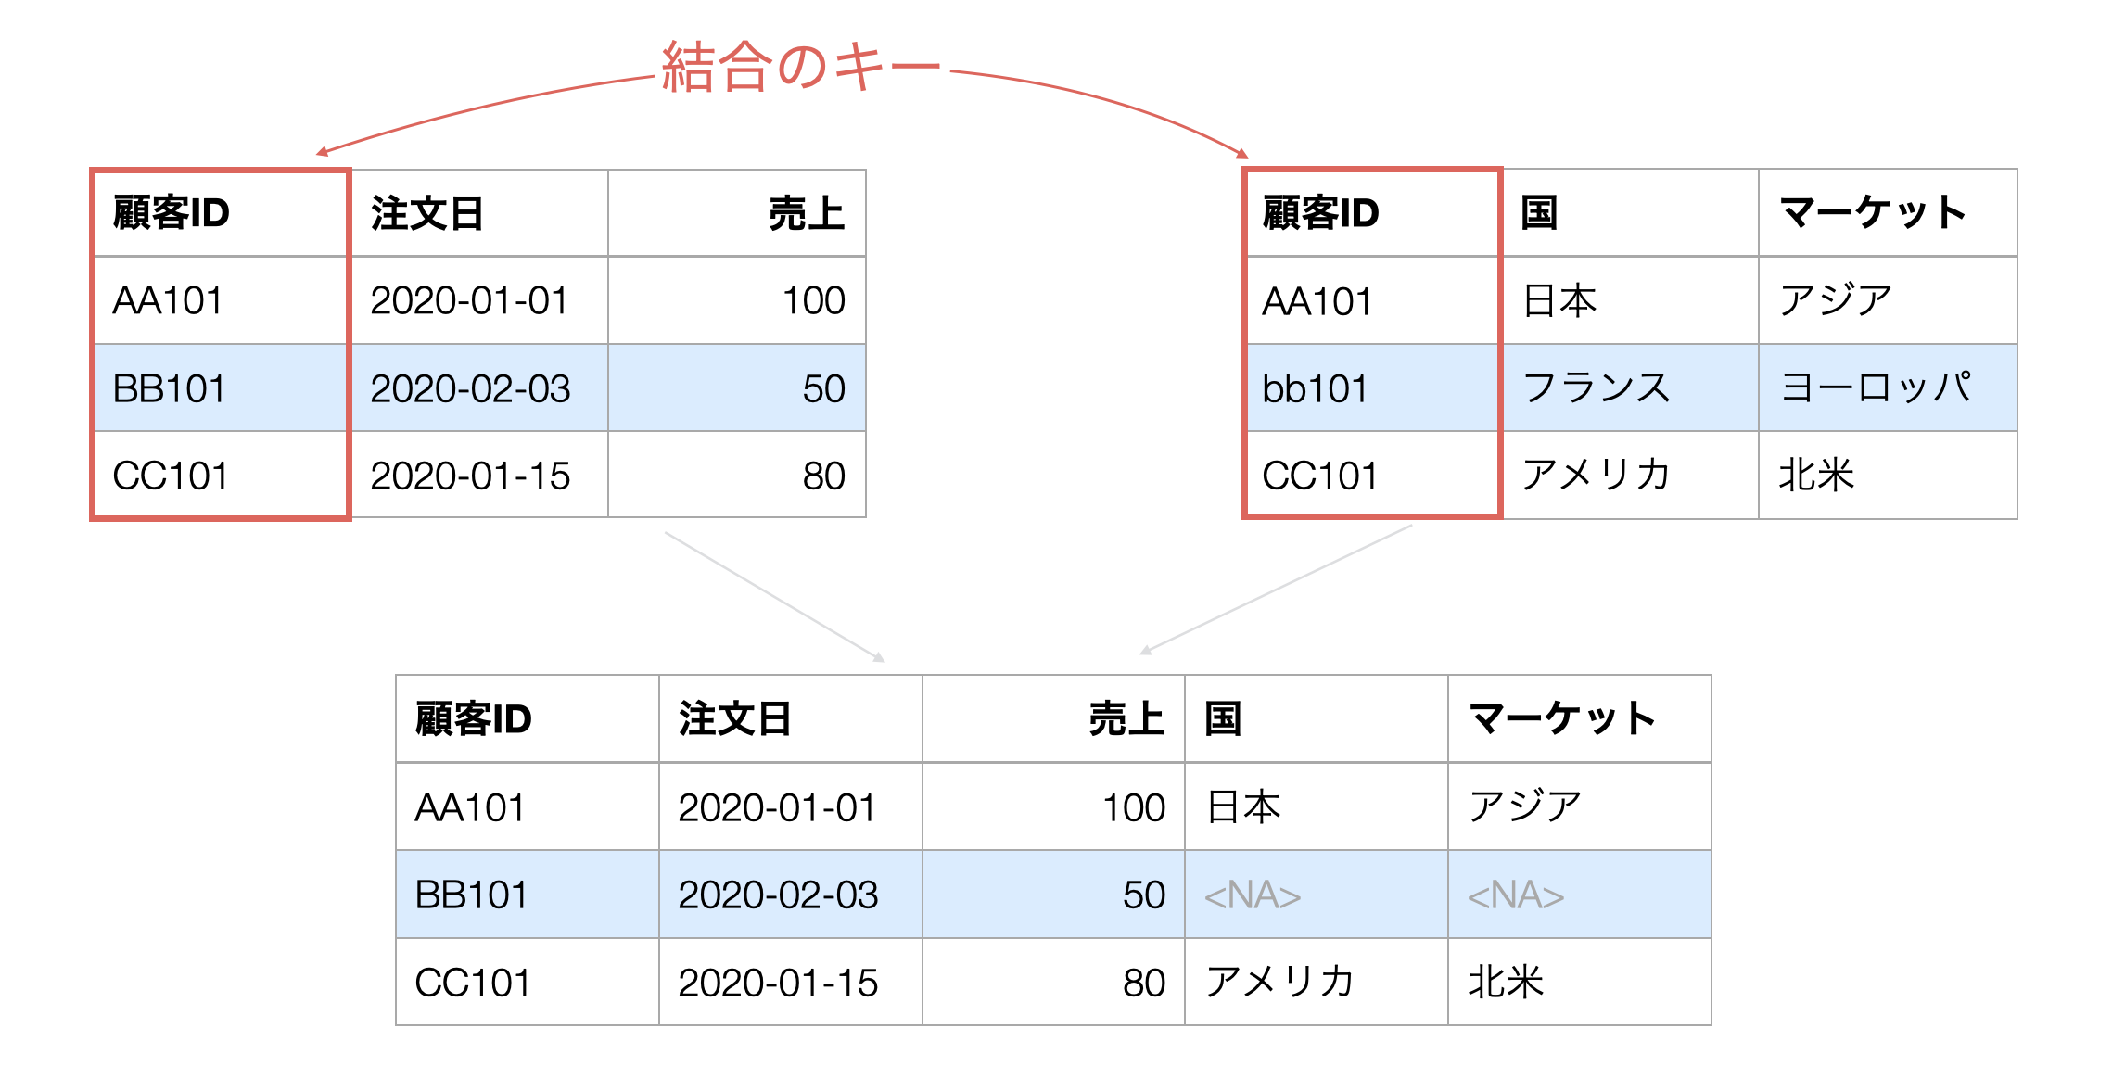The width and height of the screenshot is (2125, 1066).
Task: Select the 顧客ID header in bottom table
Action: tap(528, 719)
